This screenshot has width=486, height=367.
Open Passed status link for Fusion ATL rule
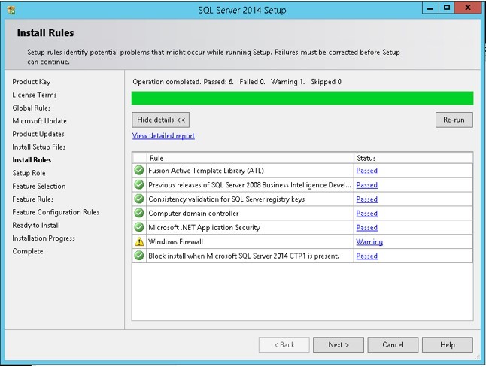(x=366, y=171)
